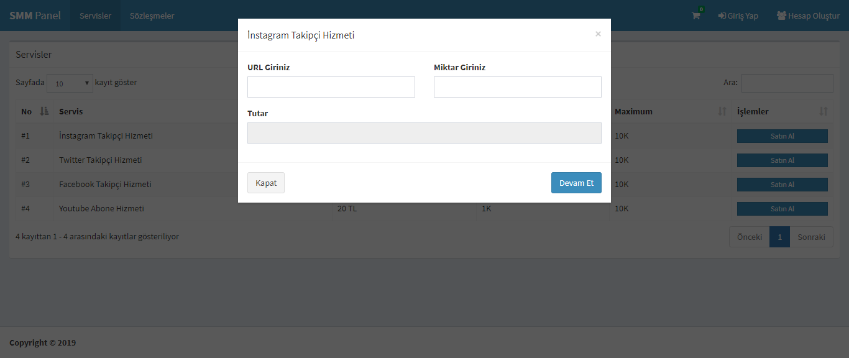Click the Servis column header
This screenshot has width=849, height=358.
(x=71, y=111)
